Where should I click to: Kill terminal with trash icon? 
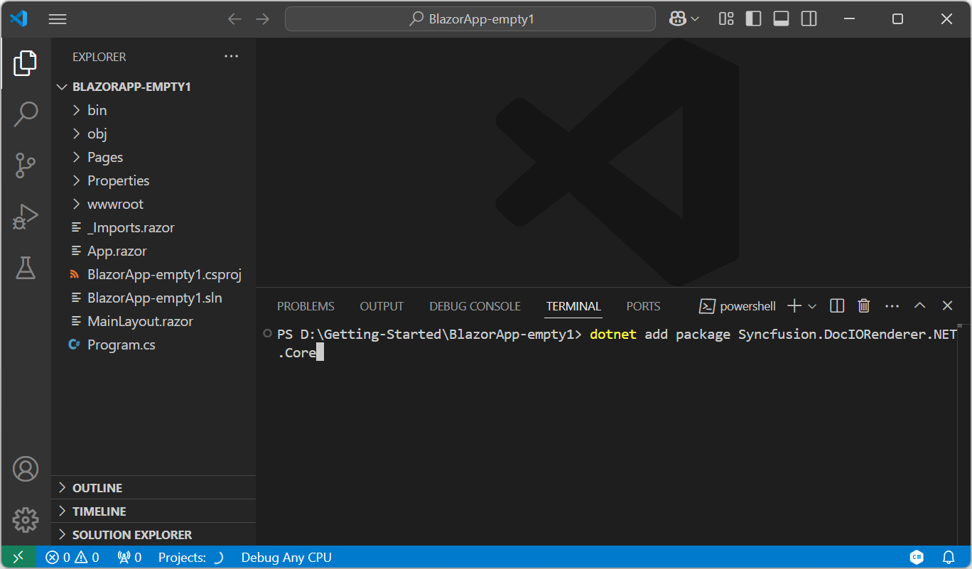tap(863, 306)
